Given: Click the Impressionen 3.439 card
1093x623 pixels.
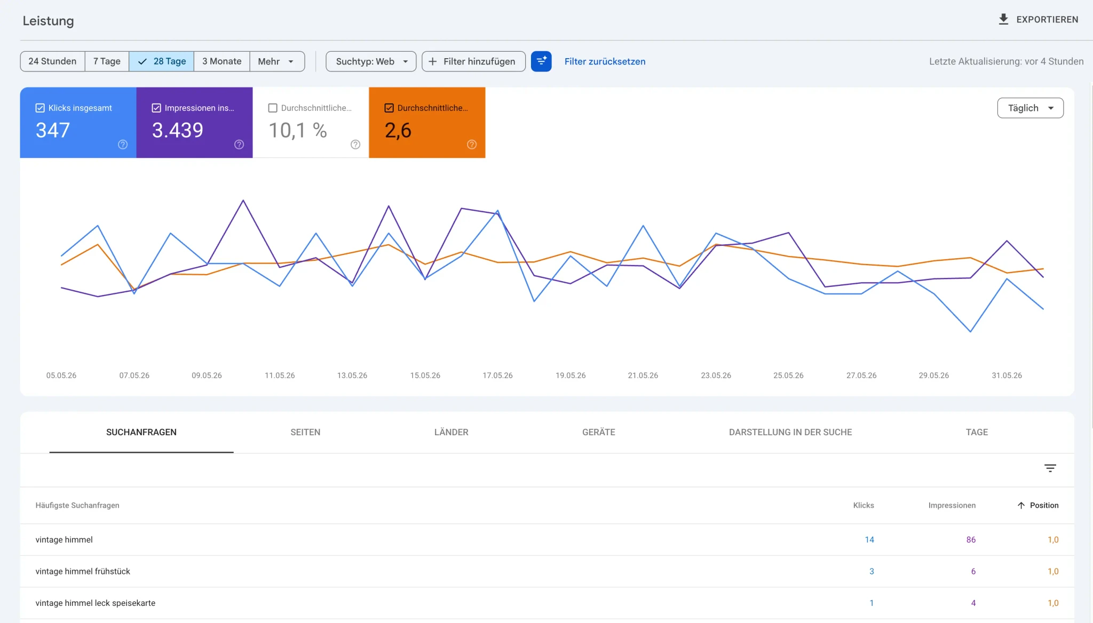Looking at the screenshot, I should 194,123.
